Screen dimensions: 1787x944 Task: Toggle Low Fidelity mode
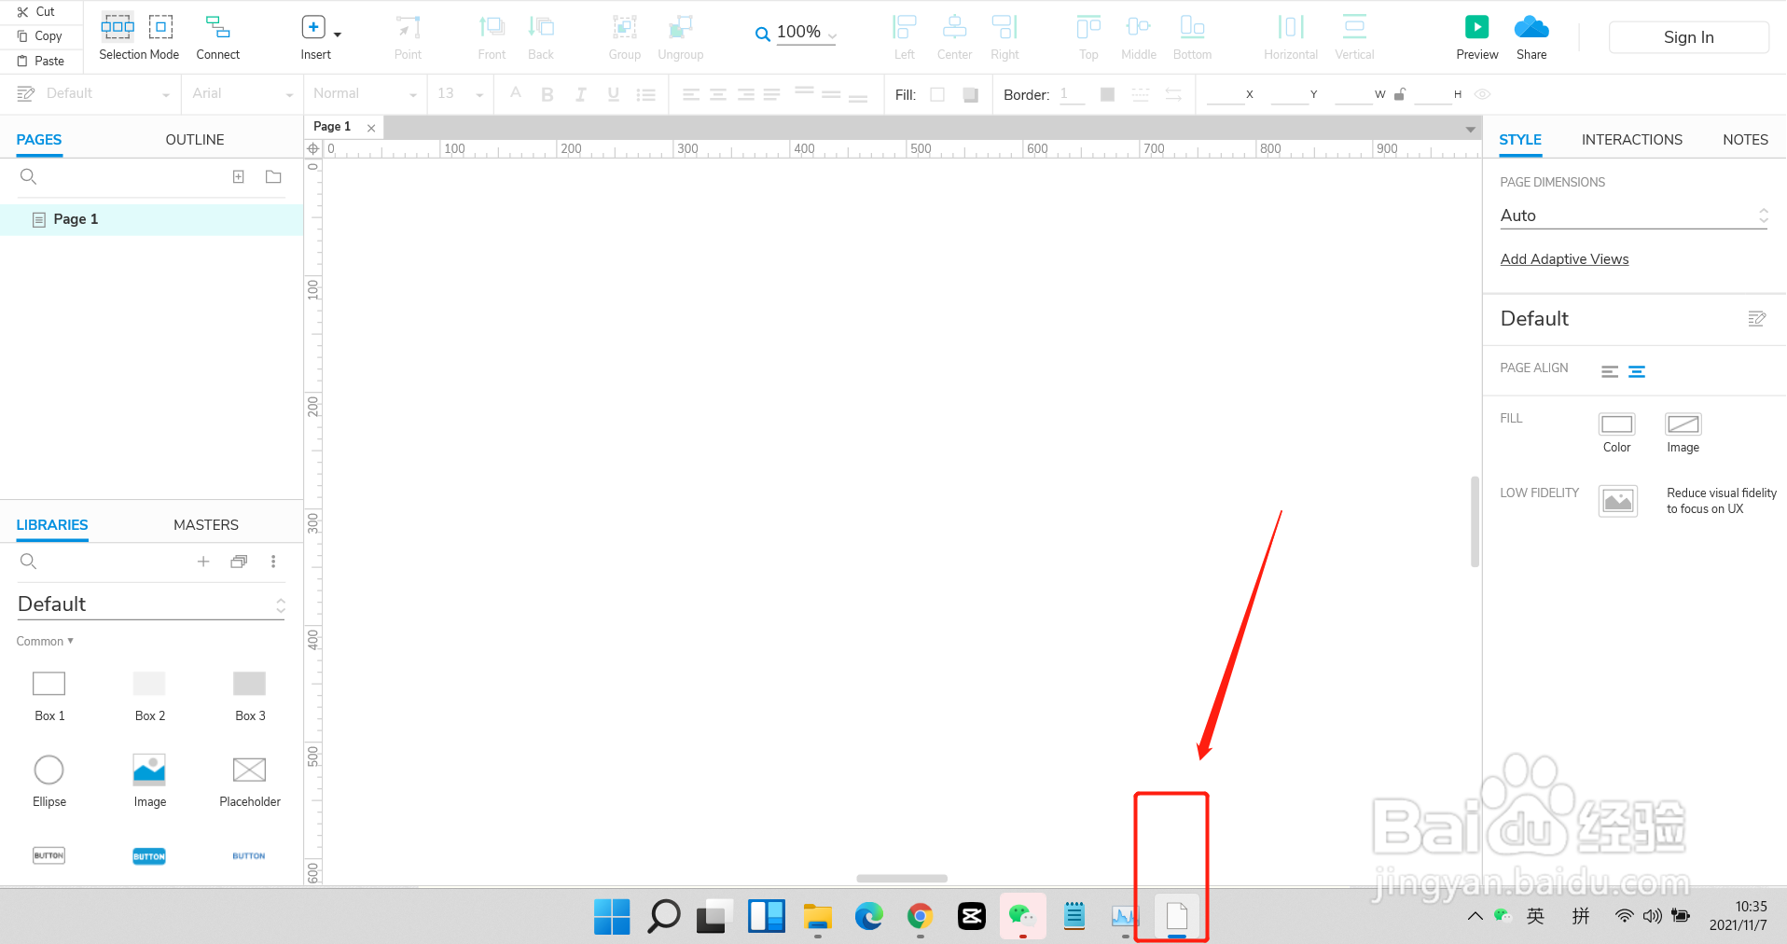pyautogui.click(x=1618, y=501)
